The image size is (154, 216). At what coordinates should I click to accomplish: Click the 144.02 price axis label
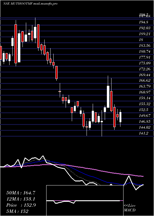point(145,127)
